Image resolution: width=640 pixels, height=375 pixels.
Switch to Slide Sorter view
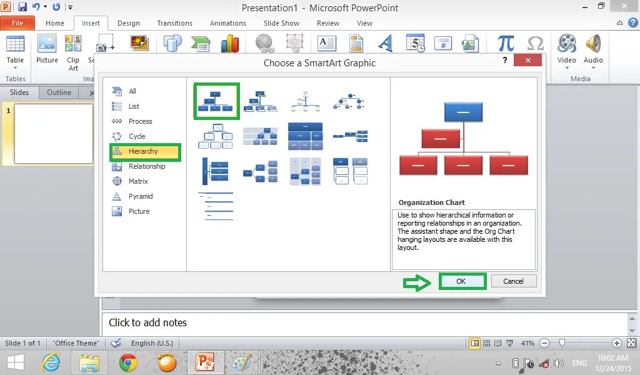(x=486, y=343)
